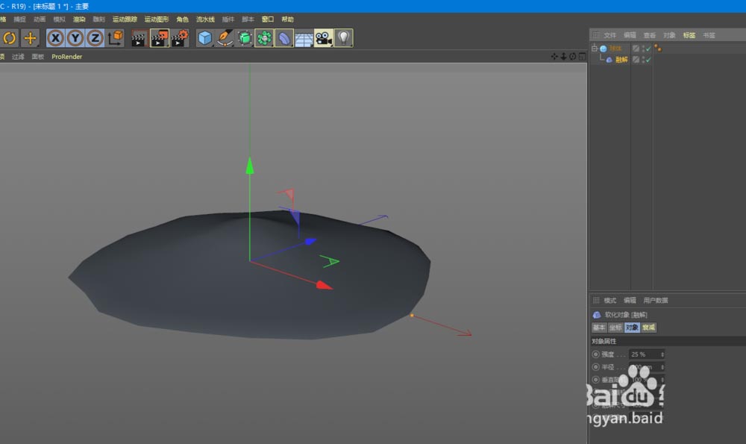Select the Rotate tool in toolbar
Image resolution: width=746 pixels, height=444 pixels.
10,38
